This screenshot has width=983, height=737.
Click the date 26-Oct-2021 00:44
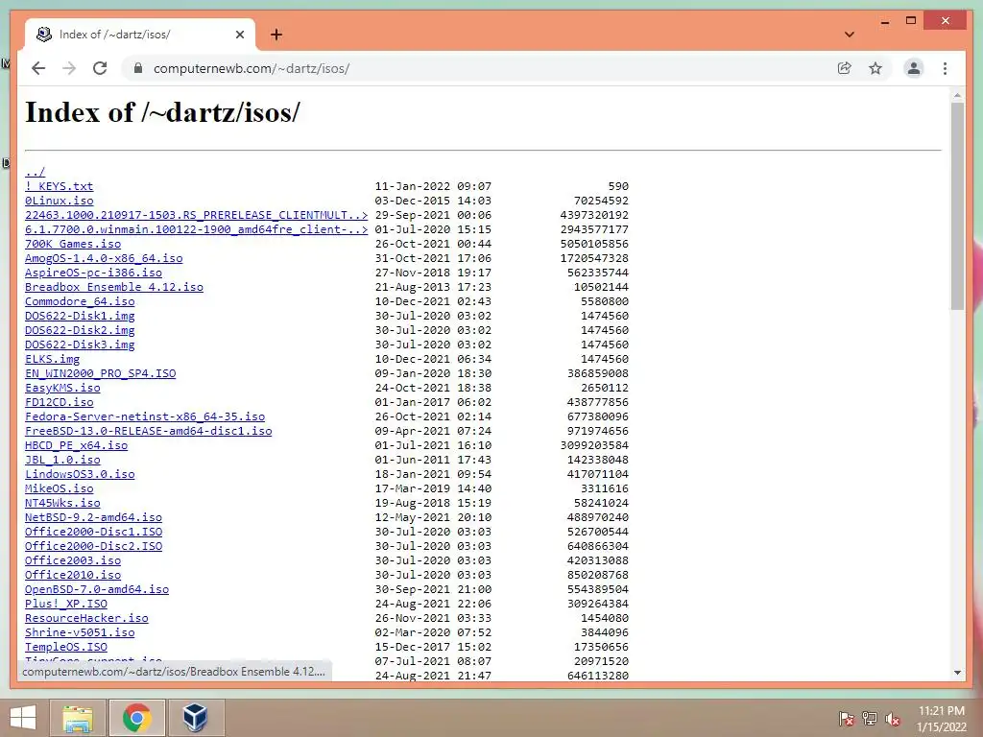click(433, 244)
